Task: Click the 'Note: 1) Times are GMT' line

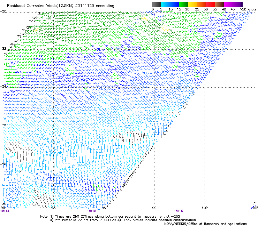Action: 110,217
